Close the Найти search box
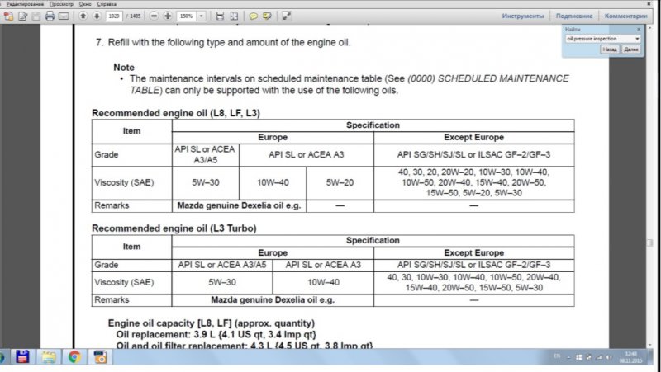661x372 pixels. coord(638,29)
